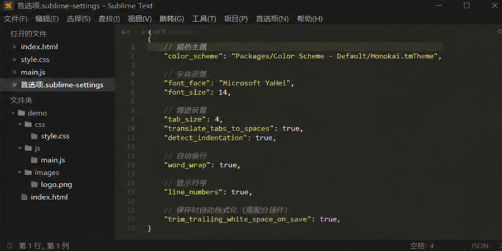Screen dimensions: 502x251
Task: Click 第 1 行, 第 1 列 in status bar
Action: pyautogui.click(x=44, y=246)
